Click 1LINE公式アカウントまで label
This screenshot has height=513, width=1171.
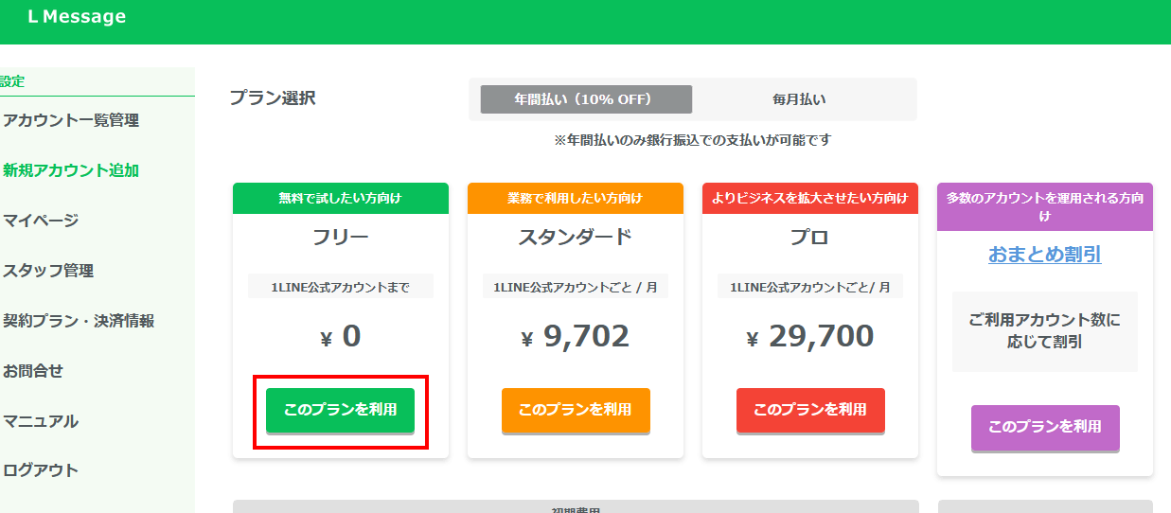341,287
